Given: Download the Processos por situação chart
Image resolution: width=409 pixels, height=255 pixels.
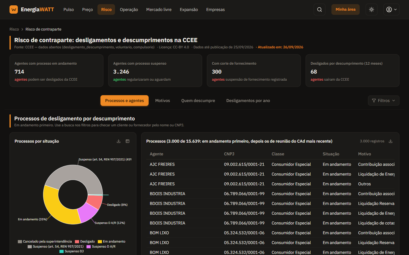Looking at the screenshot, I should [119, 141].
